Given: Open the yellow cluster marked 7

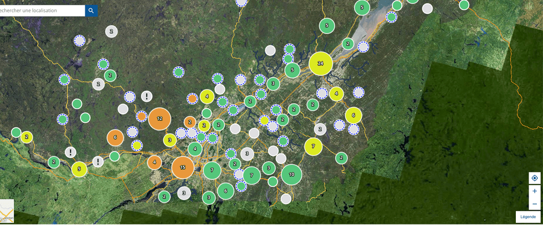Looking at the screenshot, I should (x=313, y=146).
